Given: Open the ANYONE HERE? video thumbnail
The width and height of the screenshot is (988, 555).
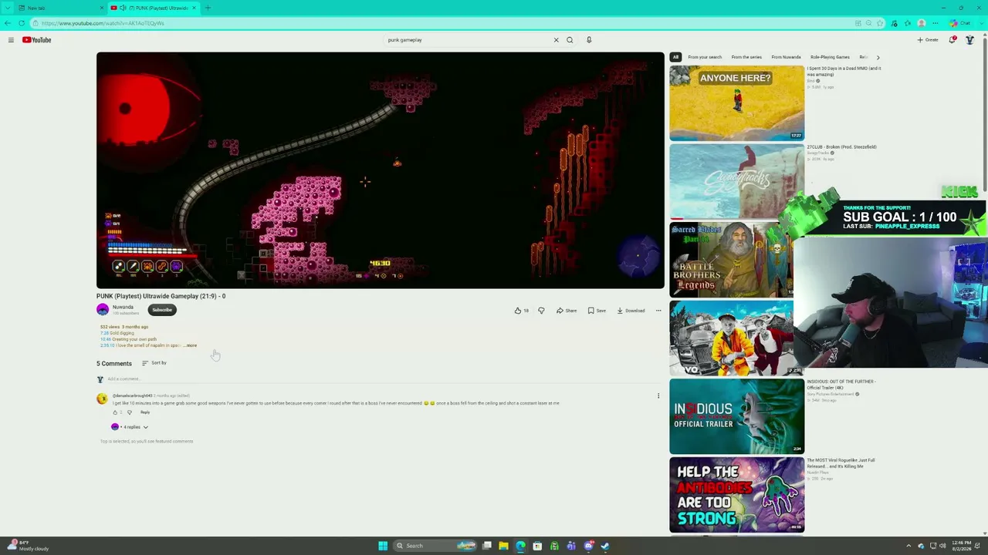Looking at the screenshot, I should pyautogui.click(x=736, y=103).
